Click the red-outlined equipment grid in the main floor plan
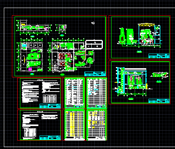 (x=65, y=56)
